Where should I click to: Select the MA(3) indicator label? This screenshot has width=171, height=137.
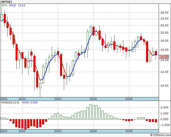point(13,6)
